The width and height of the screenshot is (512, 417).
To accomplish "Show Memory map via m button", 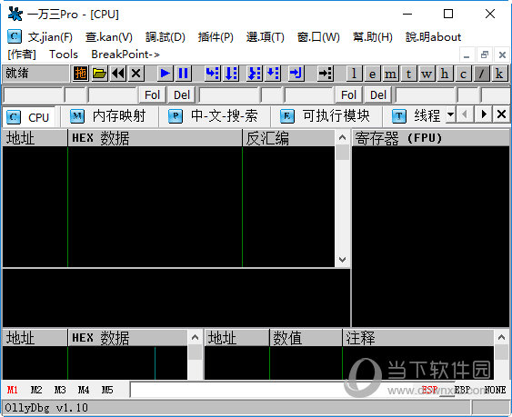I will (390, 74).
